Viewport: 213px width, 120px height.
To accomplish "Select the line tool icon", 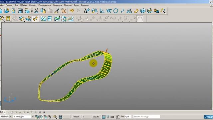I will click(109, 11).
